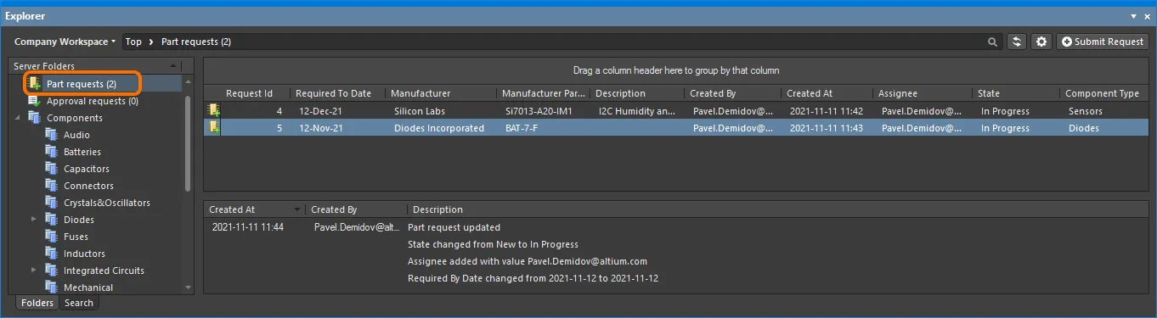Switch to the Search tab
Viewport: 1157px width, 318px height.
point(79,303)
